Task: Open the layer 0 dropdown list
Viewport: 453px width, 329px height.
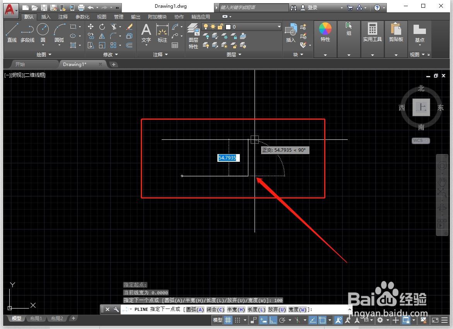Action: [279, 27]
